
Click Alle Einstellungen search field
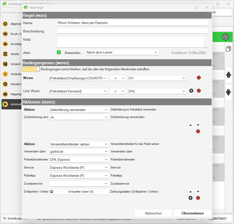click(x=12, y=13)
